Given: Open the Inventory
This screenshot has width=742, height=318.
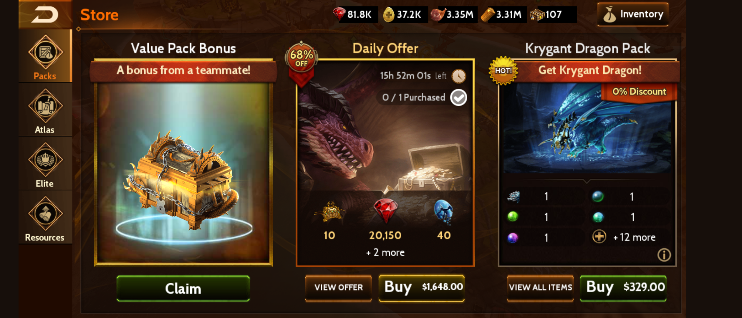Looking at the screenshot, I should (632, 14).
